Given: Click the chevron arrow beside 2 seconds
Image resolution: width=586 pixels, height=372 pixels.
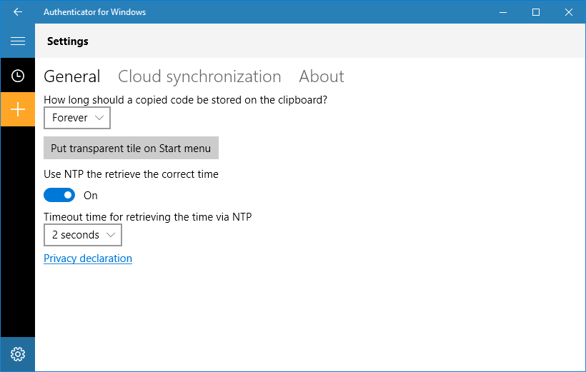Looking at the screenshot, I should pos(111,235).
